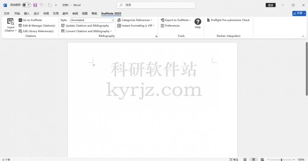The width and height of the screenshot is (308, 161).
Task: Run Preflight Pre-submission Check
Action: click(x=228, y=20)
